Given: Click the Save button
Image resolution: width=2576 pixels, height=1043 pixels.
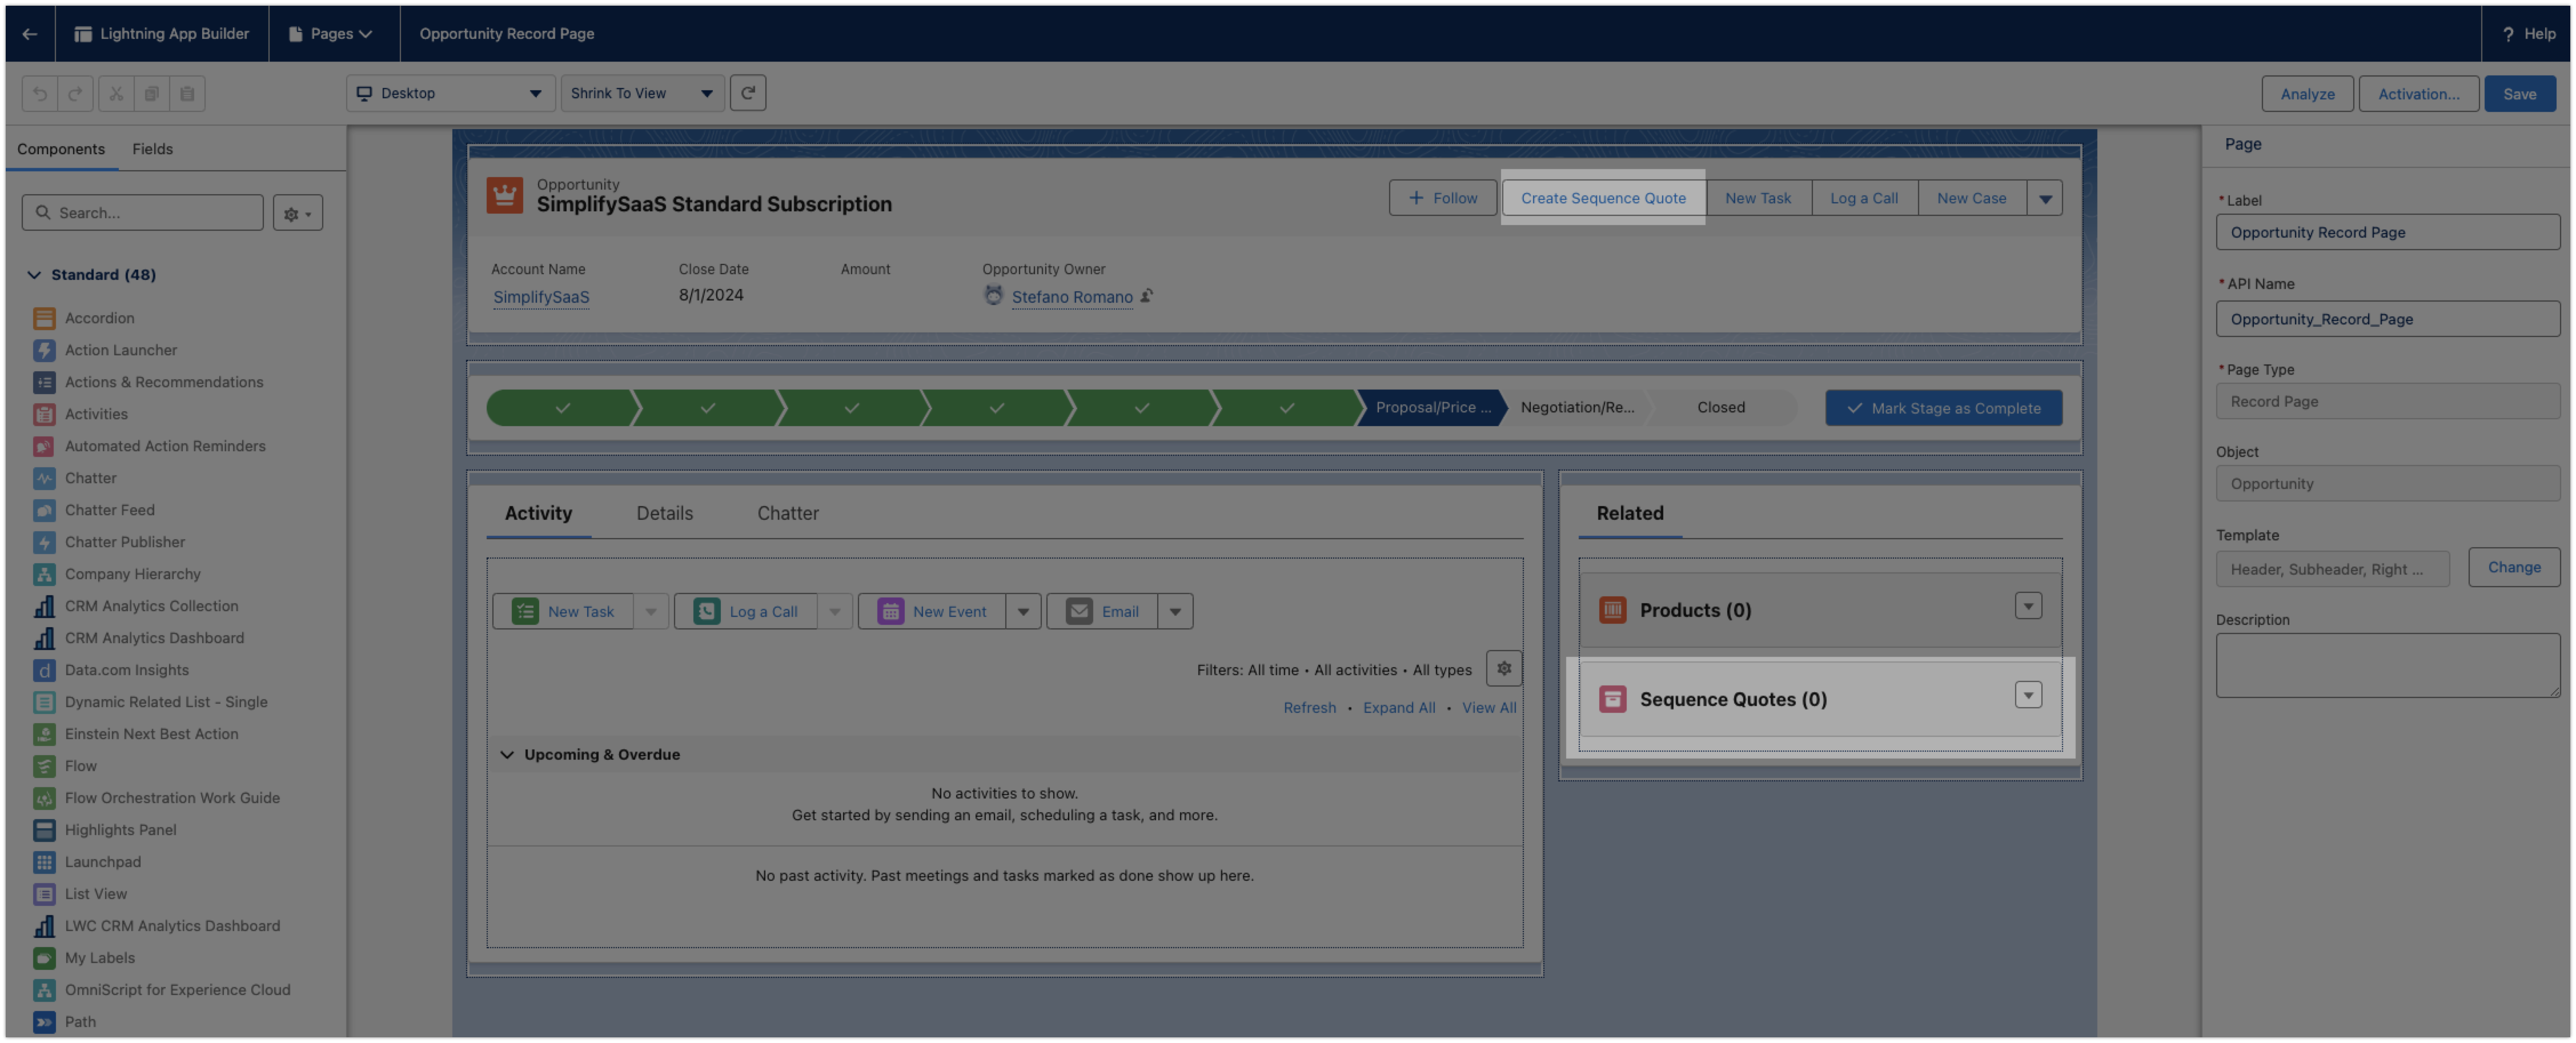Looking at the screenshot, I should 2519,94.
